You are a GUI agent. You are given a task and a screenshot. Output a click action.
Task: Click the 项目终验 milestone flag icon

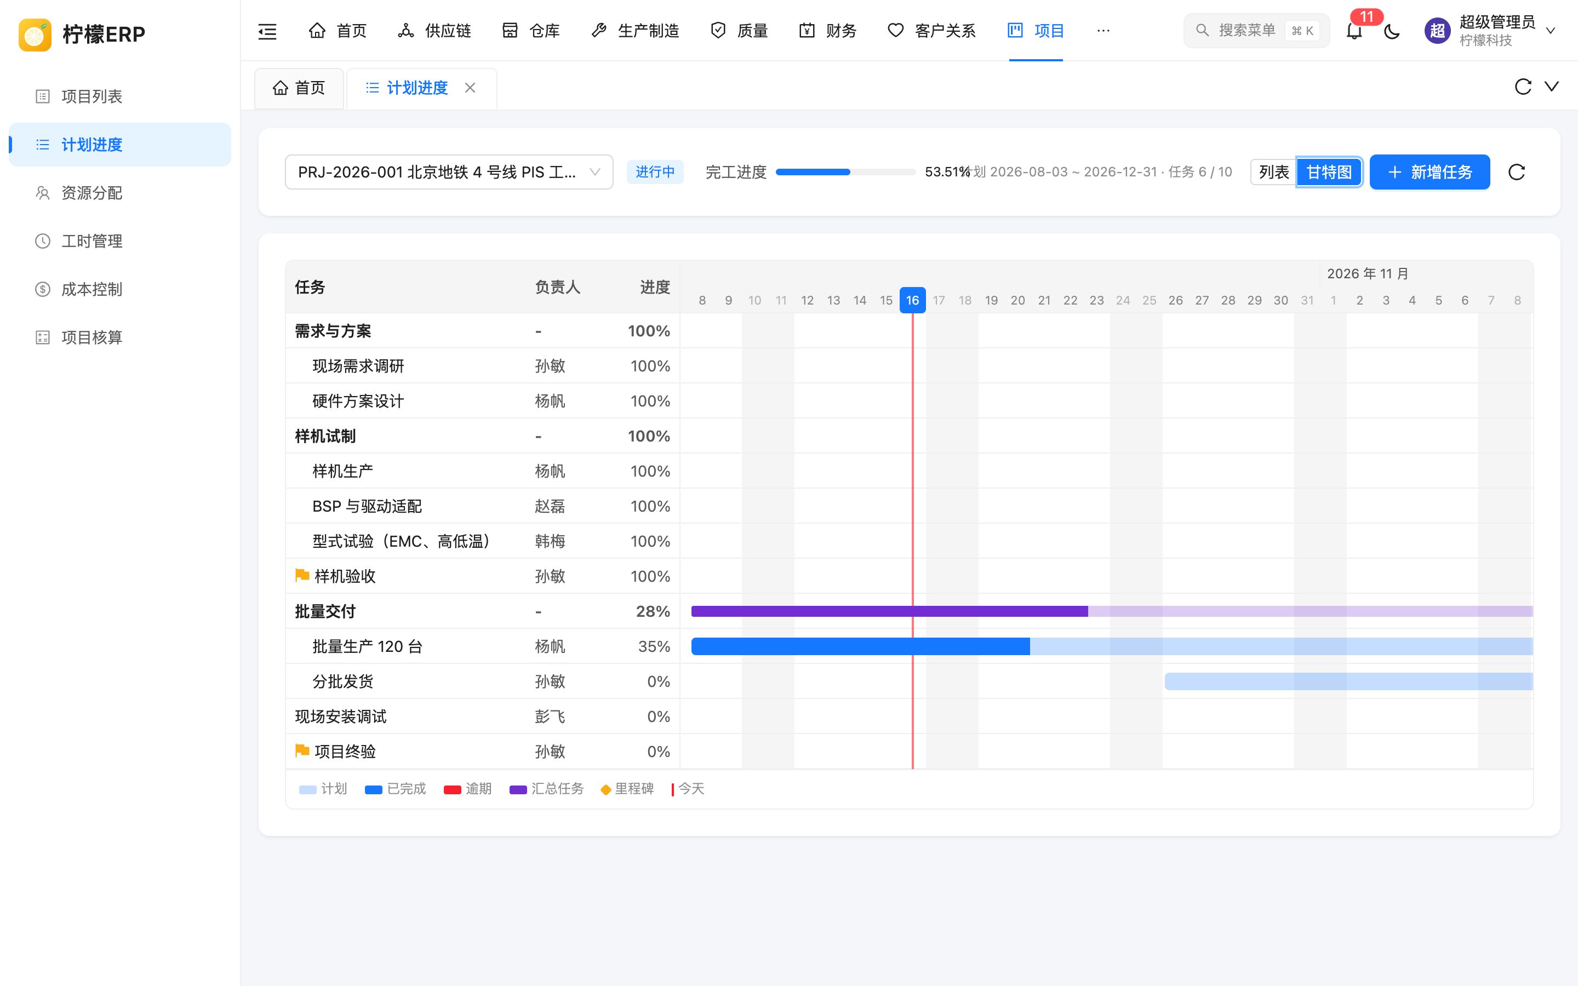pyautogui.click(x=302, y=750)
